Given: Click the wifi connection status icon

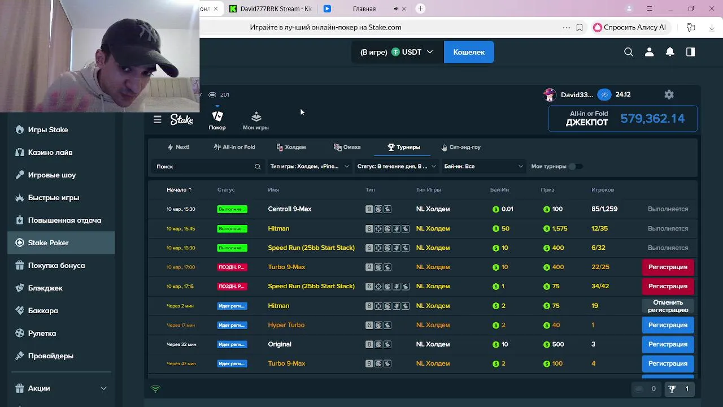Looking at the screenshot, I should coord(156,389).
